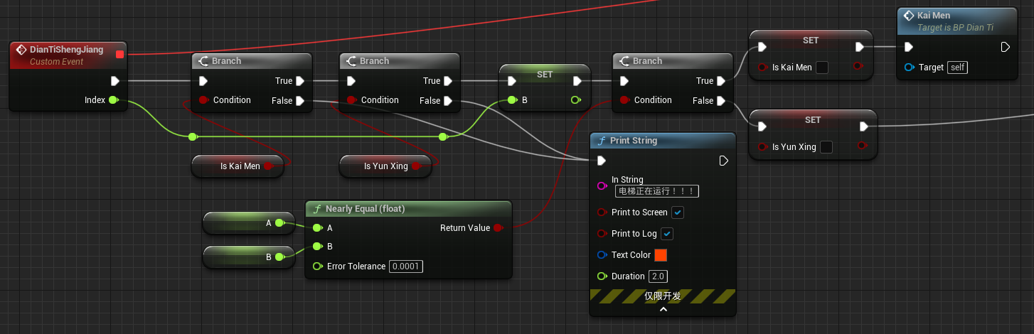
Task: Toggle the Is Kai Men checkbox in SET node
Action: coord(822,68)
